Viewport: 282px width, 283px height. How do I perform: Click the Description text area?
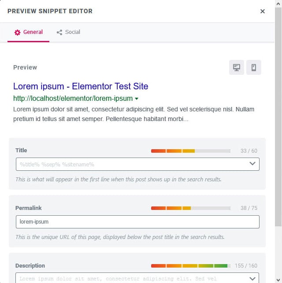[128, 278]
